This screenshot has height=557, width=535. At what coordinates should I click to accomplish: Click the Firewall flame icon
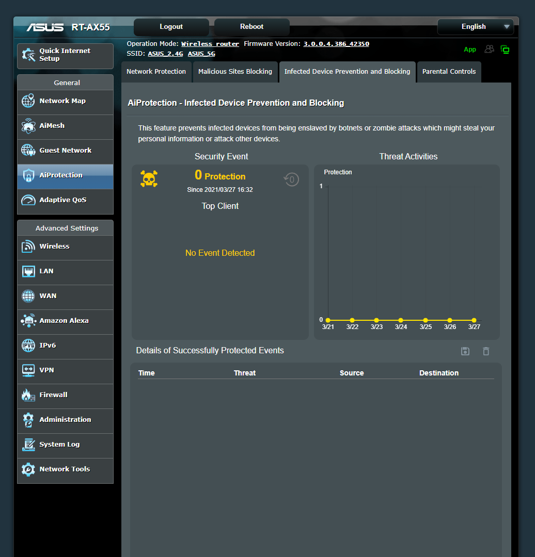(28, 395)
